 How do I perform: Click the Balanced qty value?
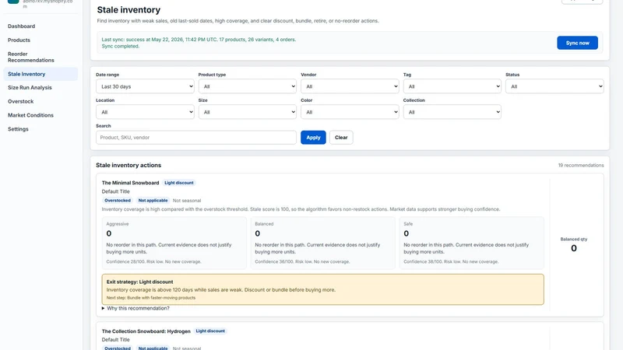pyautogui.click(x=574, y=248)
